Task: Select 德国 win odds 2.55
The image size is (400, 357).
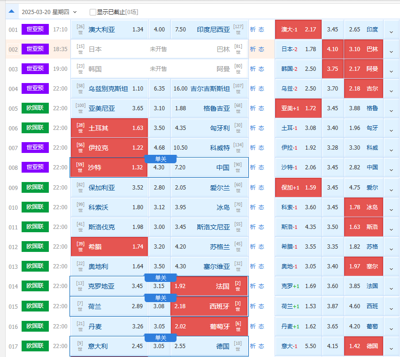Action: pyautogui.click(x=209, y=346)
